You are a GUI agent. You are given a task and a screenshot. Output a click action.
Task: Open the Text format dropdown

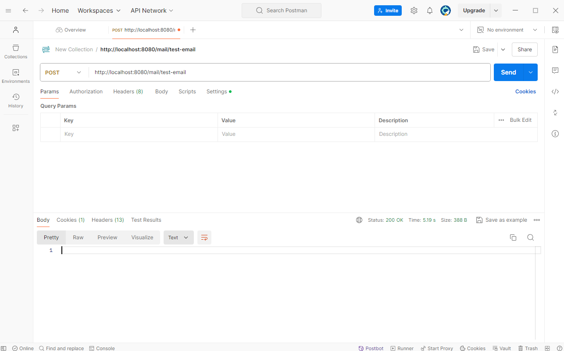pos(178,238)
